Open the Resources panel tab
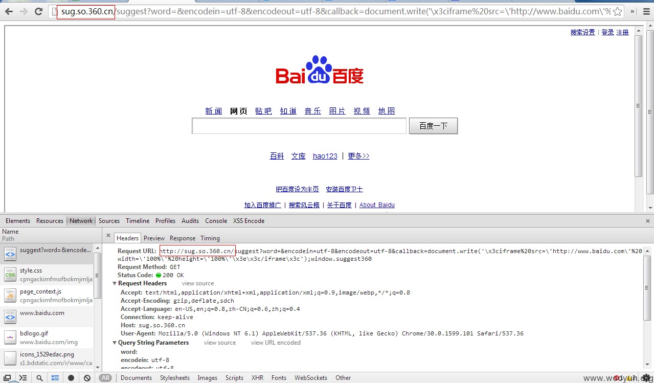Screen dimensions: 654x383 [x=50, y=221]
